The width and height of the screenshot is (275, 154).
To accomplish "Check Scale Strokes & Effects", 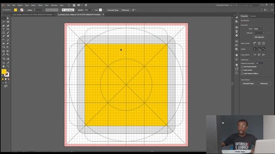I will (242, 74).
